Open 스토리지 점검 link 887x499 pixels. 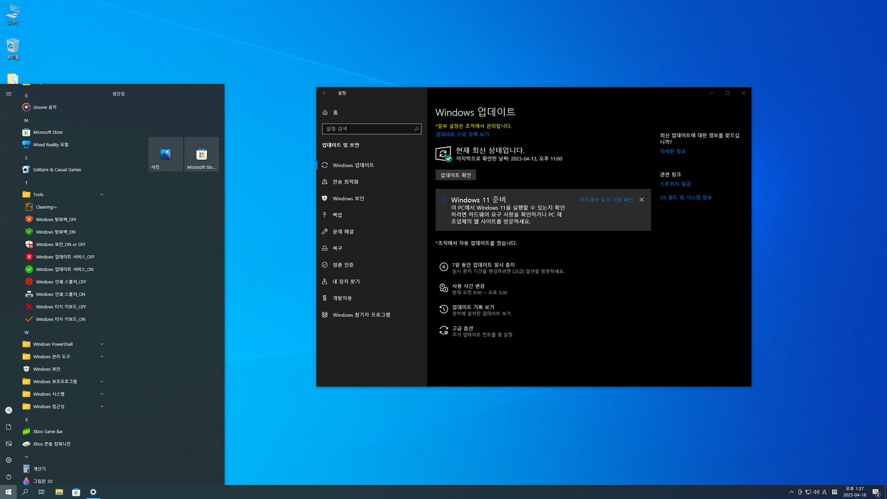pos(675,184)
